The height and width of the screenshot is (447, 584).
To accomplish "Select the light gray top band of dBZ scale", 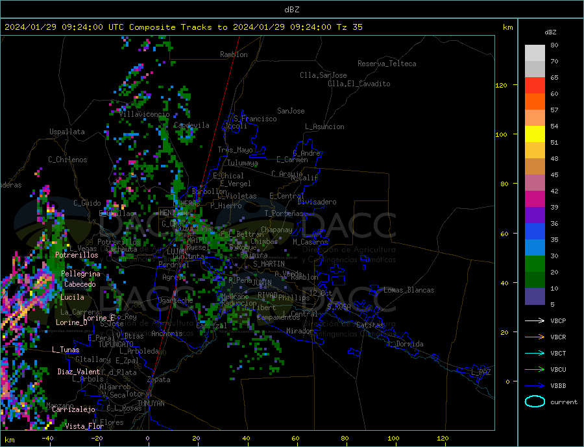I will 535,53.
